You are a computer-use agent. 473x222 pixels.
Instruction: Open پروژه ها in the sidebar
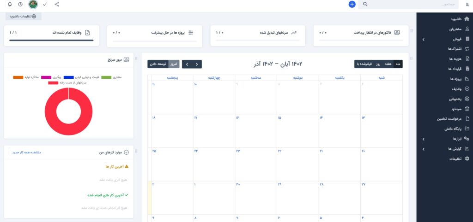[455, 79]
